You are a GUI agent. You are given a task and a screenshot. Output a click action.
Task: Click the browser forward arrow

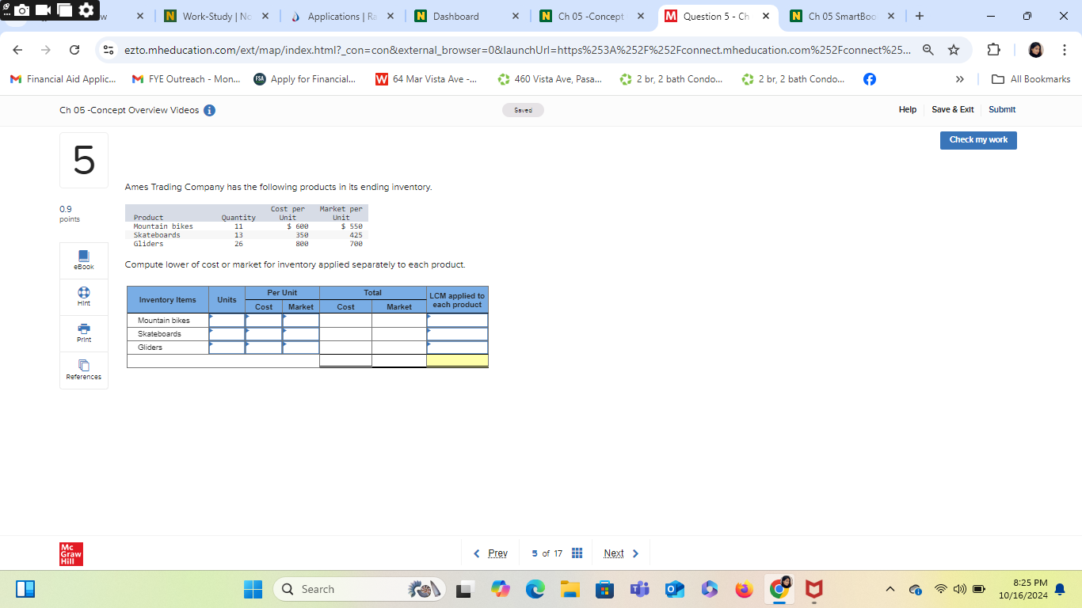(x=46, y=50)
